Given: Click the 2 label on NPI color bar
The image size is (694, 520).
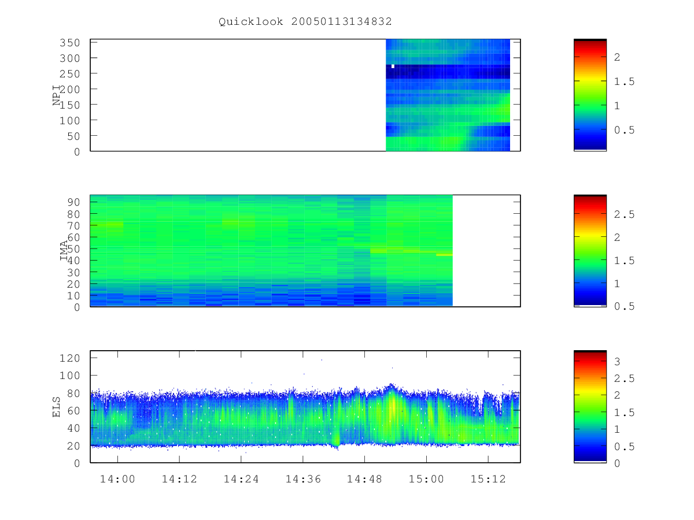Looking at the screenshot, I should pos(617,57).
